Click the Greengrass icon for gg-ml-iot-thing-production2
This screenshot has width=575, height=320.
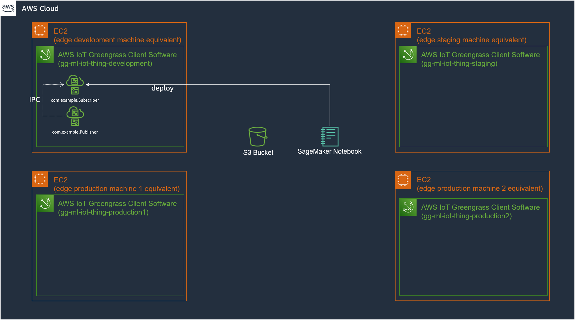click(x=408, y=207)
